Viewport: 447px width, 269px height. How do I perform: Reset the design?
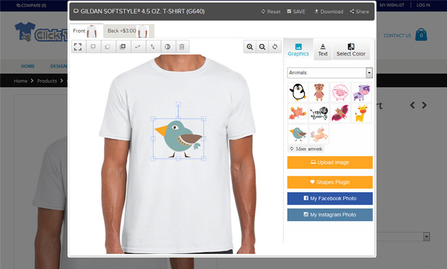[271, 12]
